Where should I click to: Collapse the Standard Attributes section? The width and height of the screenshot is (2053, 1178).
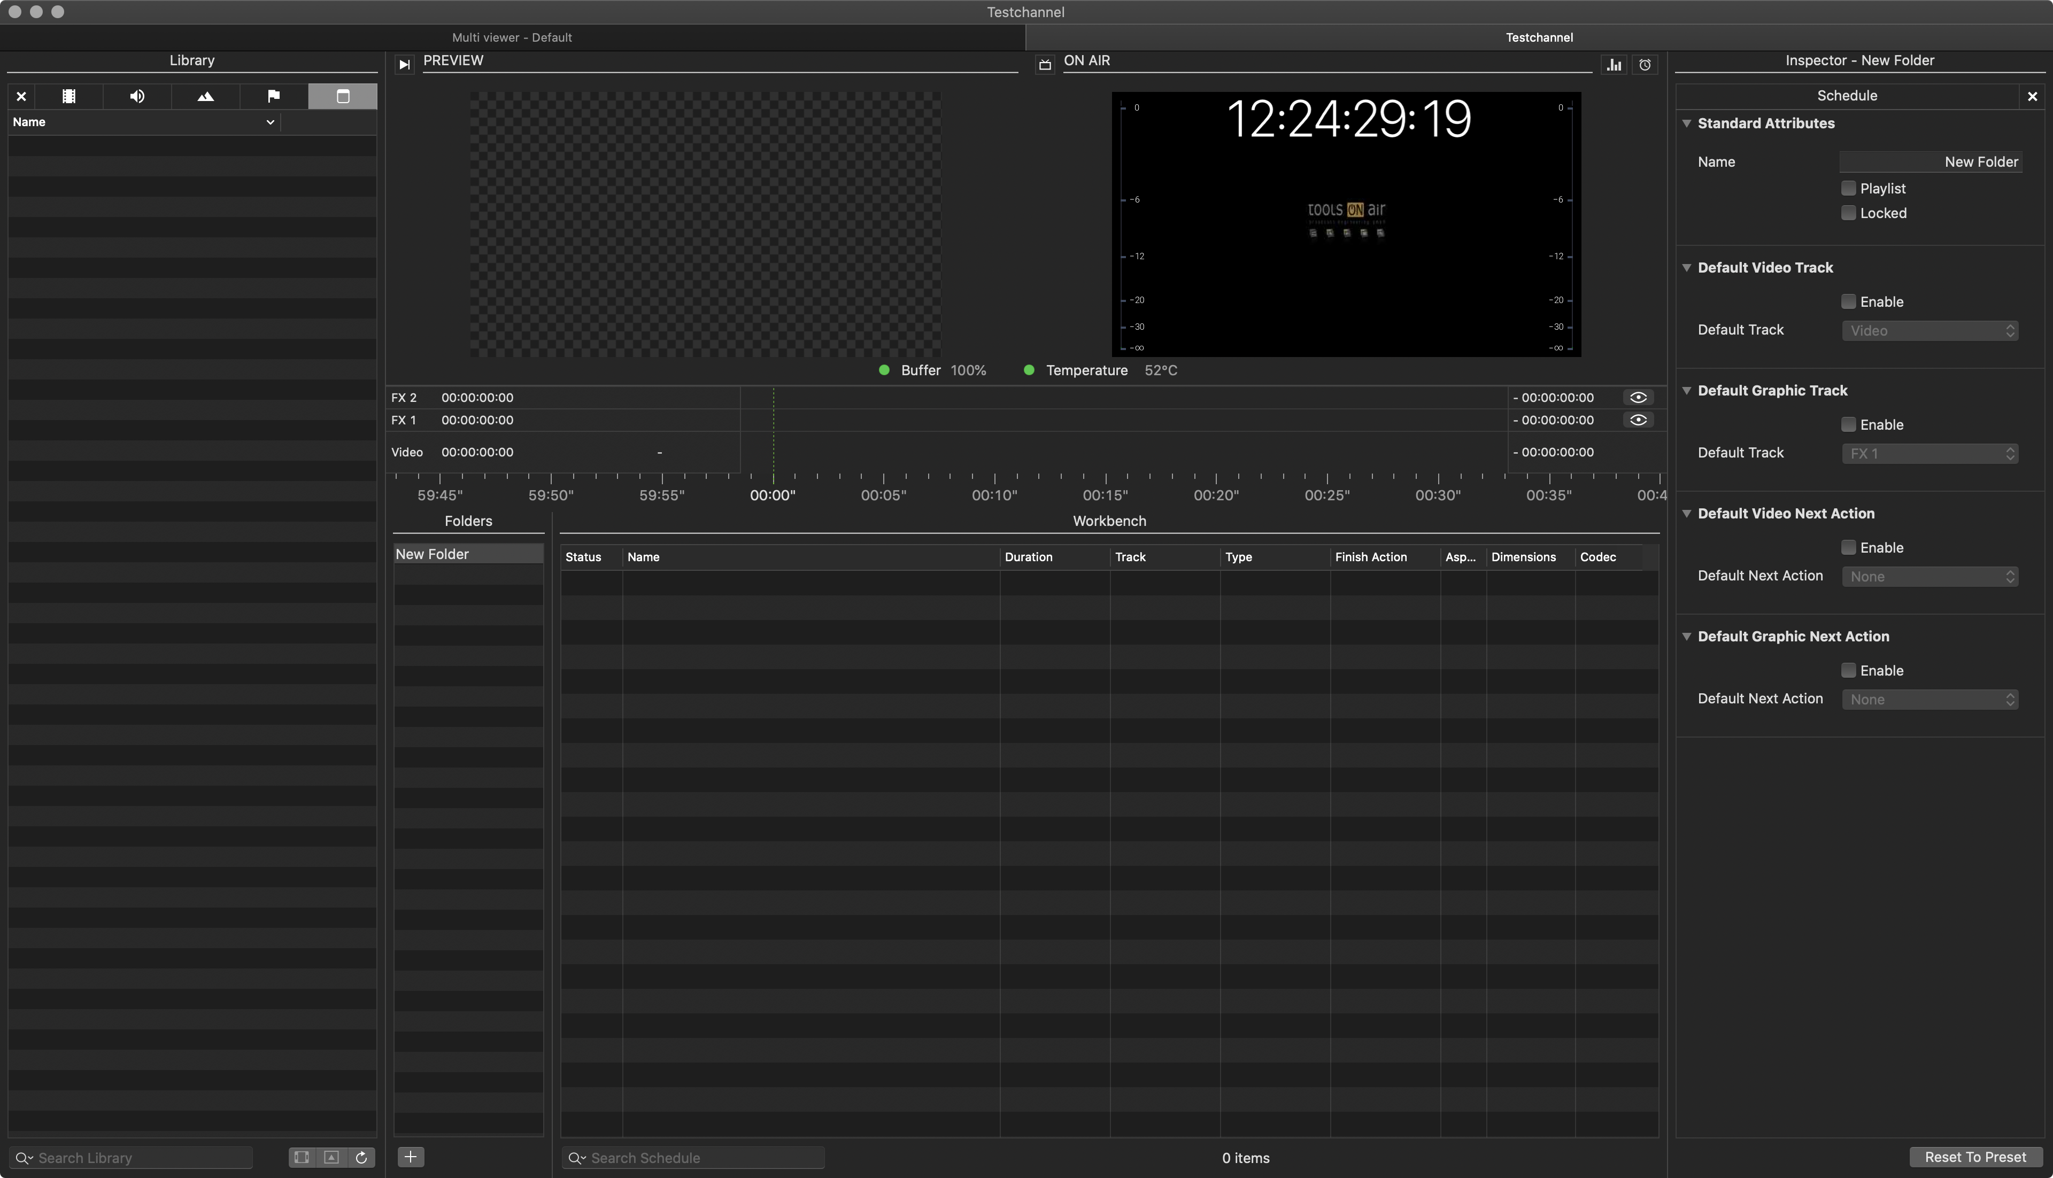tap(1686, 123)
